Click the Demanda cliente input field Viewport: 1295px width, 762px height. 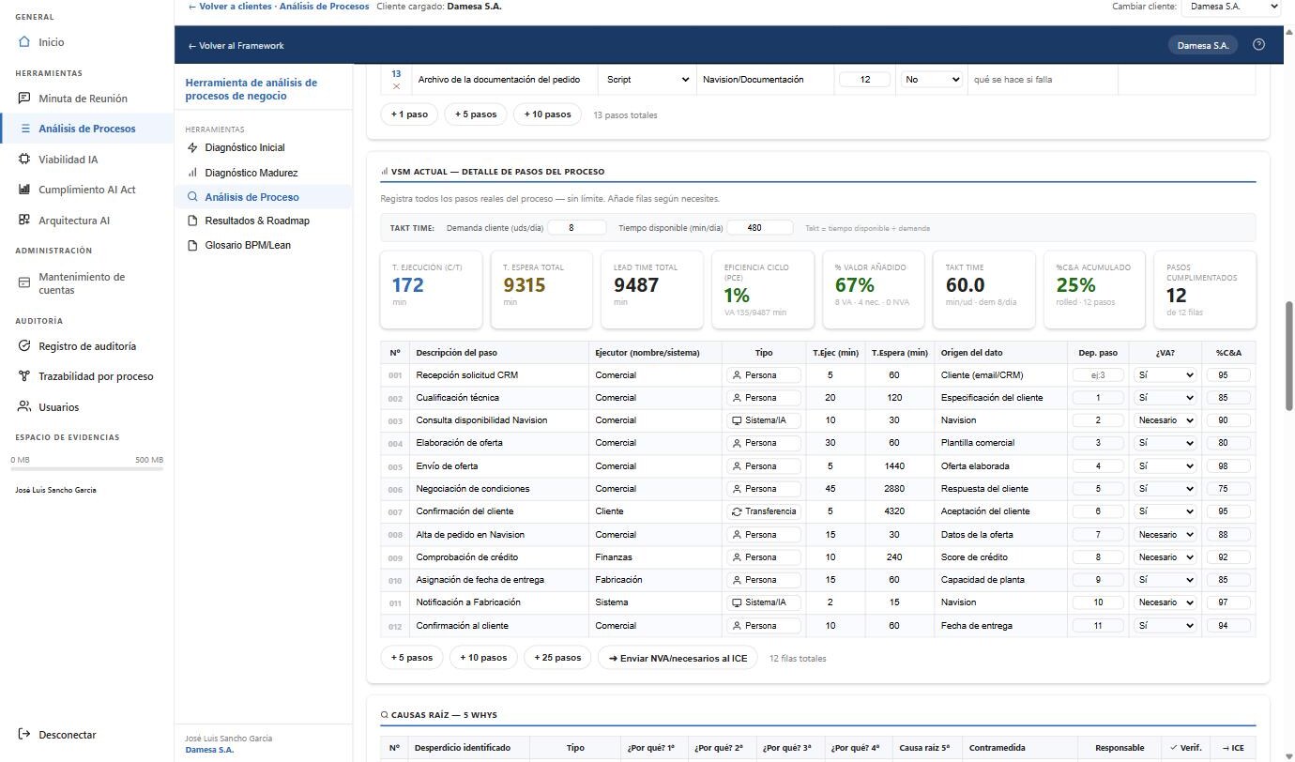tap(576, 228)
